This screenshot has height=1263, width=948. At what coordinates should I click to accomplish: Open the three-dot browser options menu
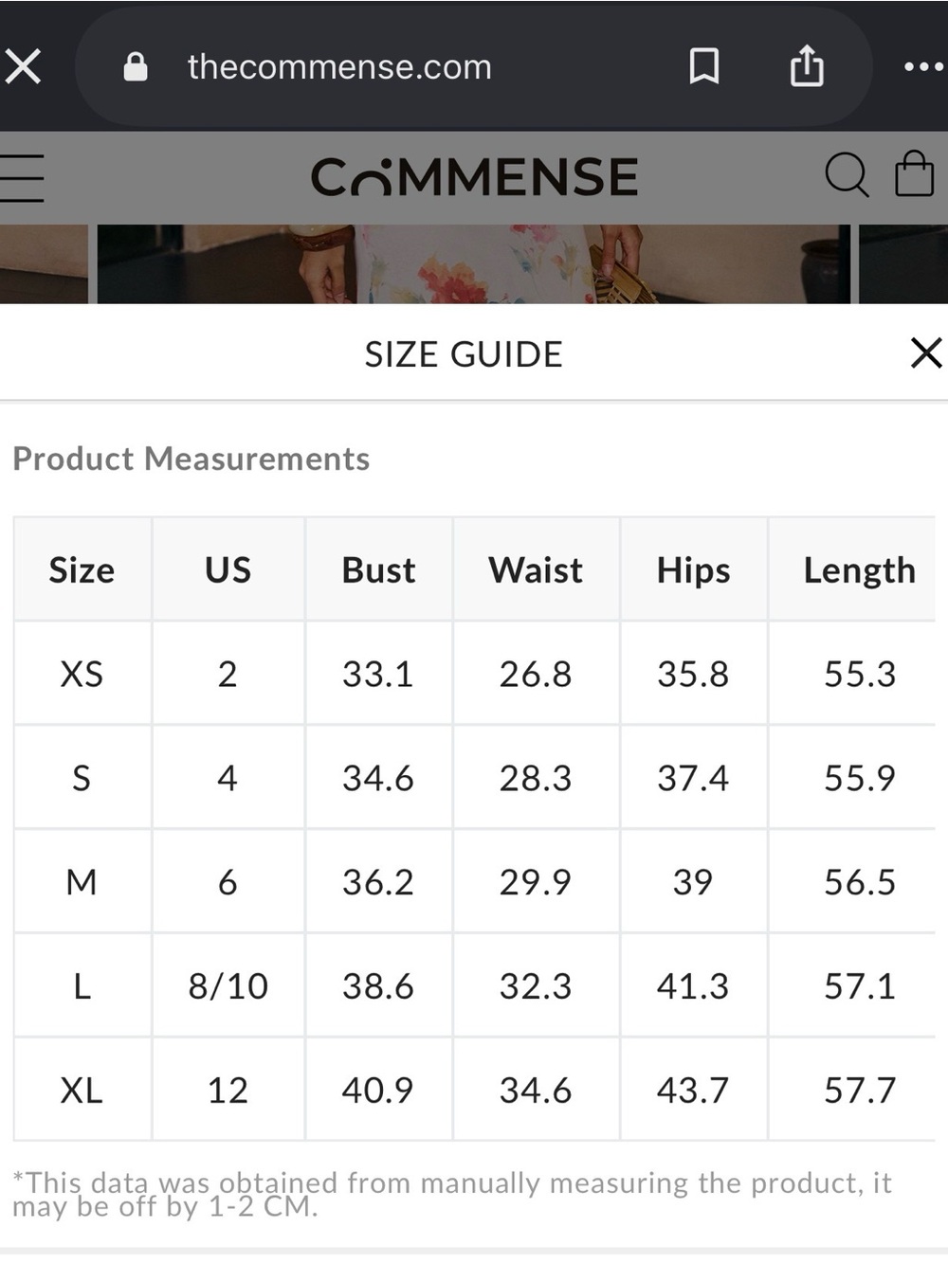tap(922, 67)
